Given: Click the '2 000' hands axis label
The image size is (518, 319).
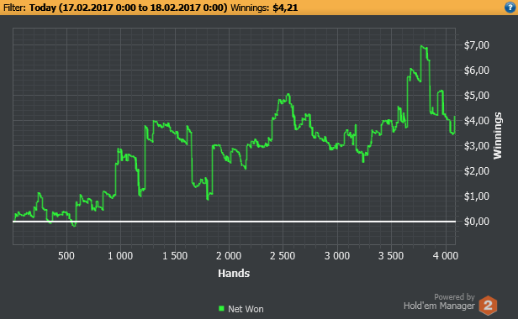Looking at the screenshot, I should click(x=229, y=256).
